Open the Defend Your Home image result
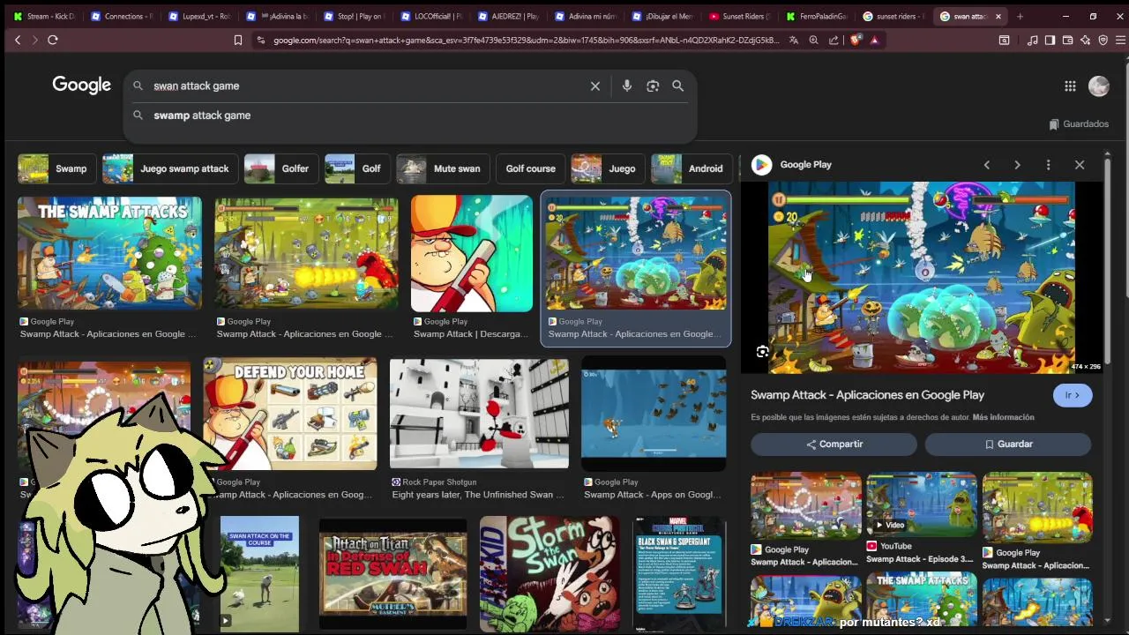 (290, 414)
